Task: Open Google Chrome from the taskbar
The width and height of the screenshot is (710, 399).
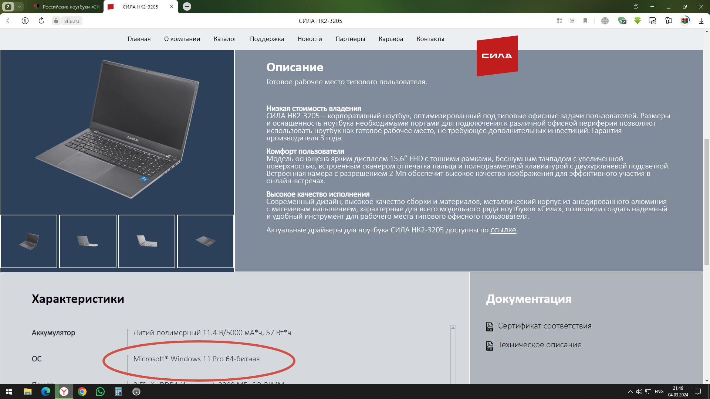Action: [x=82, y=392]
